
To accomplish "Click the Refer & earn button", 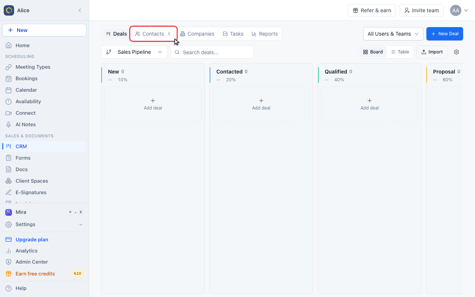I will (x=372, y=10).
